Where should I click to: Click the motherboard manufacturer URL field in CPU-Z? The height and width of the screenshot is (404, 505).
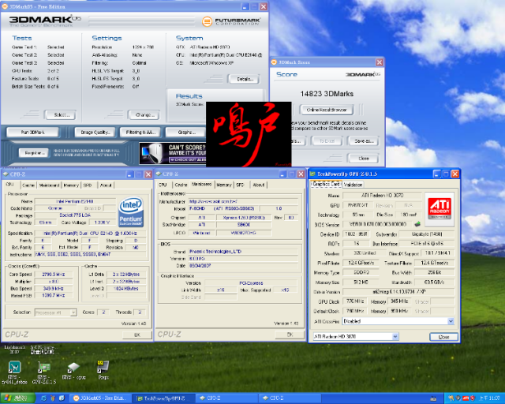click(x=244, y=201)
